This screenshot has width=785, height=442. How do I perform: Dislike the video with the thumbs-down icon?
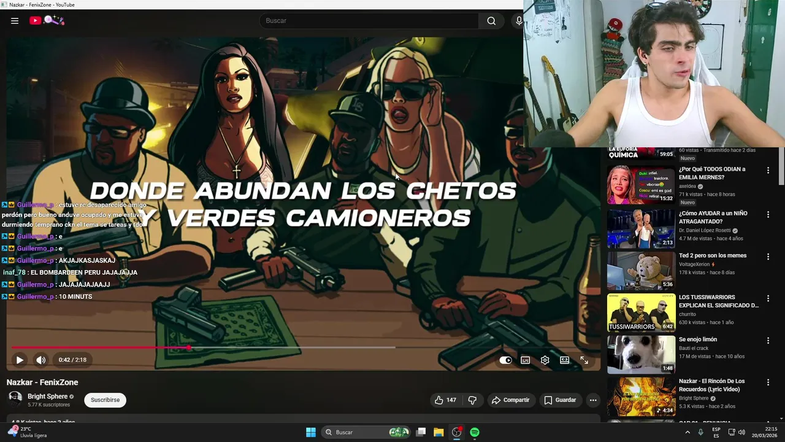(x=472, y=400)
